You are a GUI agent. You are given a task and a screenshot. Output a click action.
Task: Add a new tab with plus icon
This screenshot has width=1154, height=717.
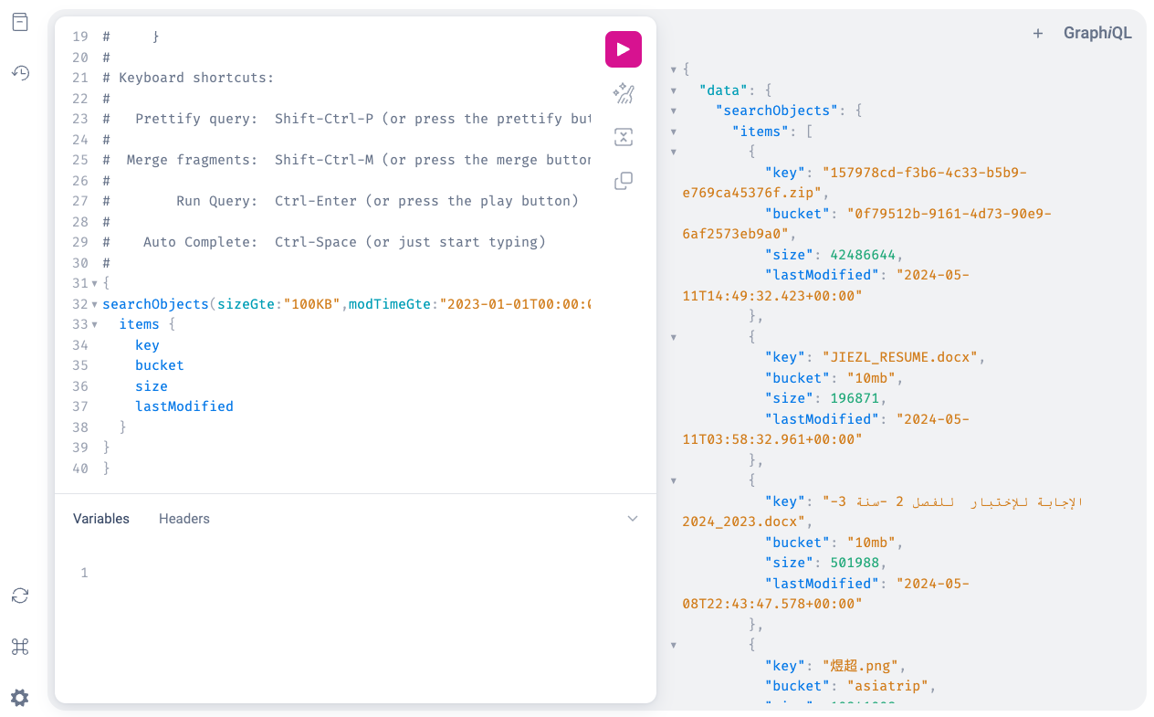[1037, 34]
